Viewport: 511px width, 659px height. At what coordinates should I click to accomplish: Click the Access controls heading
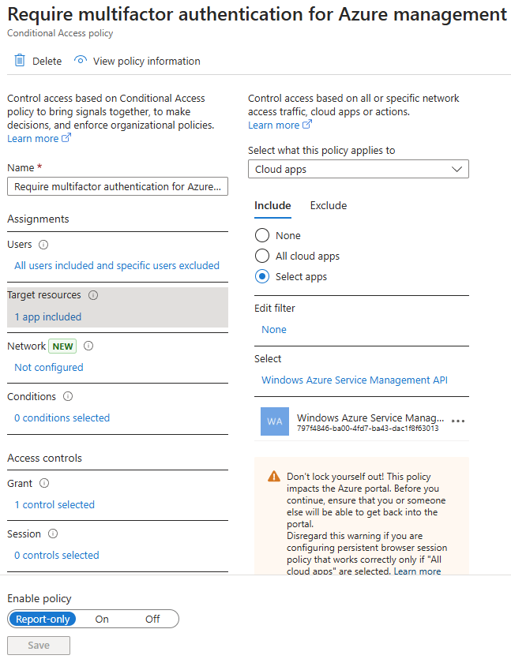(44, 458)
